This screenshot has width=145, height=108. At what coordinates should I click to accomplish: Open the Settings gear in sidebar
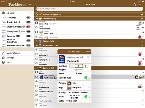point(3,58)
